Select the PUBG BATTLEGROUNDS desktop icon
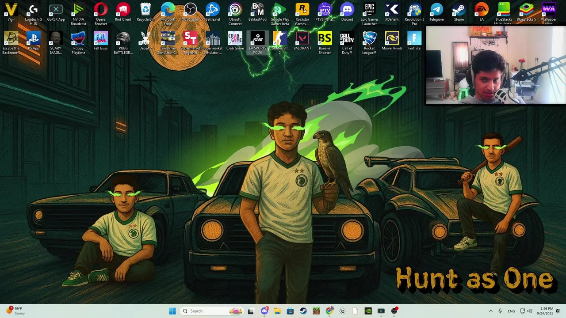Screen dimensions: 566x318 coord(123,43)
